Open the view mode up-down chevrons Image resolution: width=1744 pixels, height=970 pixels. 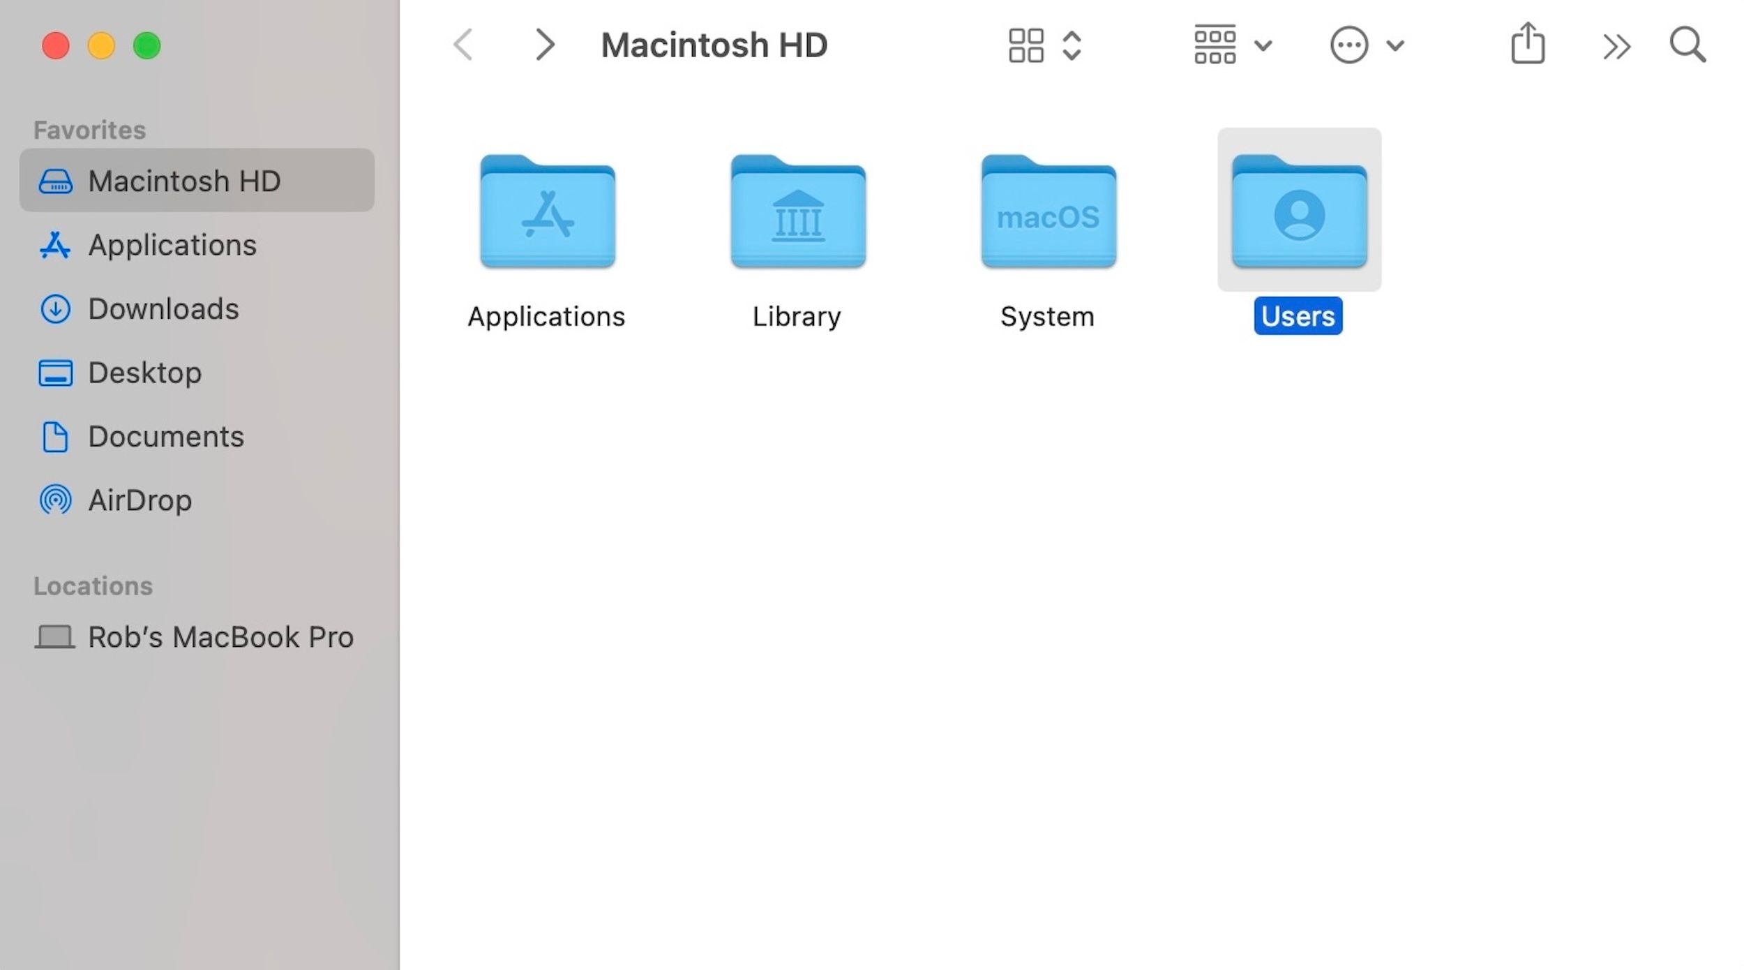(x=1072, y=46)
